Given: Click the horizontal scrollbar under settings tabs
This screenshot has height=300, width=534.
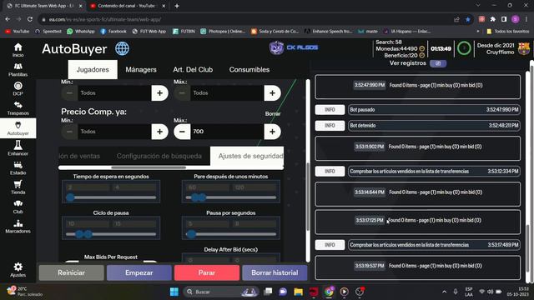Looking at the screenshot, I should click(149, 167).
